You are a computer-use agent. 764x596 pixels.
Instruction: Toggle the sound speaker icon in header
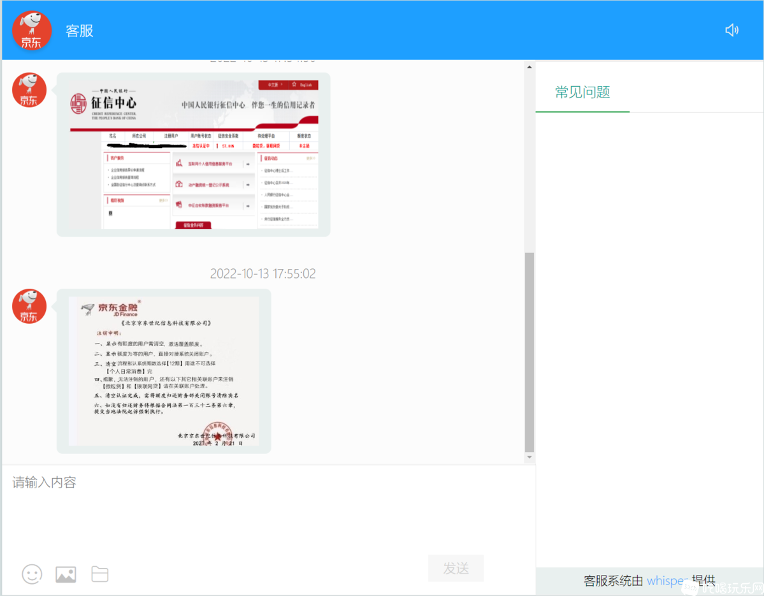(x=732, y=30)
